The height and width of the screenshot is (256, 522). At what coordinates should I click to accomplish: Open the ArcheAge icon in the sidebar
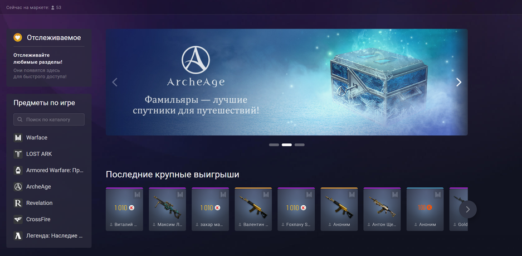[x=18, y=187]
